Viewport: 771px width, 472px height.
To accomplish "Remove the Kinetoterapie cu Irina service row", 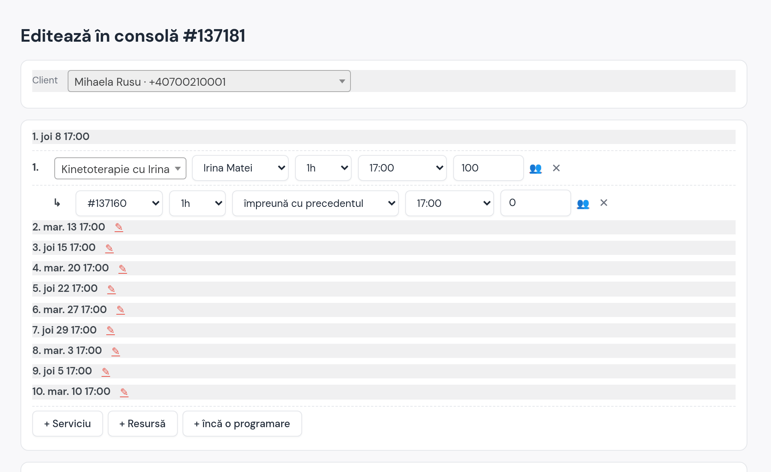I will 556,168.
